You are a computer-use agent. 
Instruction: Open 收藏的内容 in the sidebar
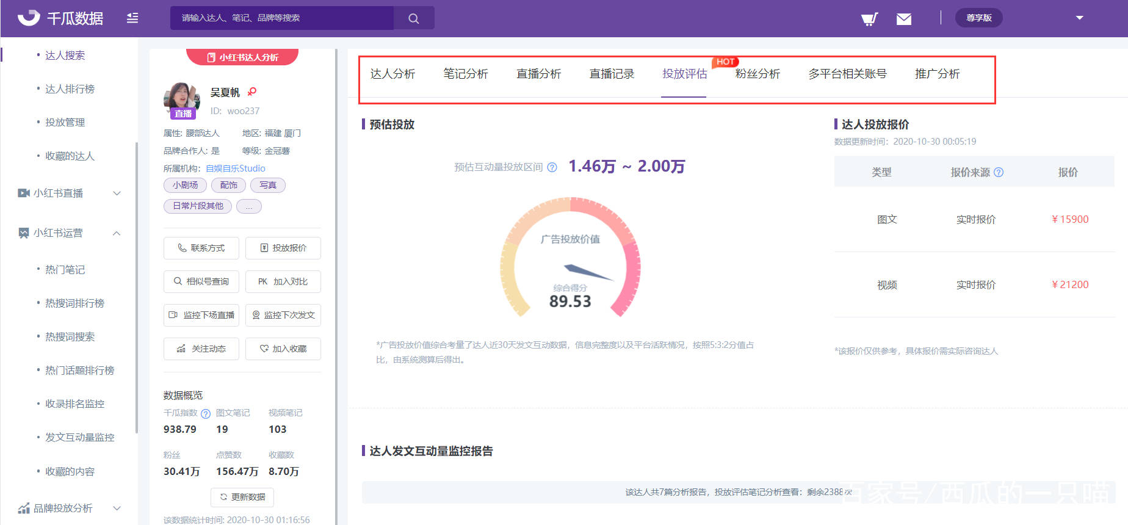point(70,472)
